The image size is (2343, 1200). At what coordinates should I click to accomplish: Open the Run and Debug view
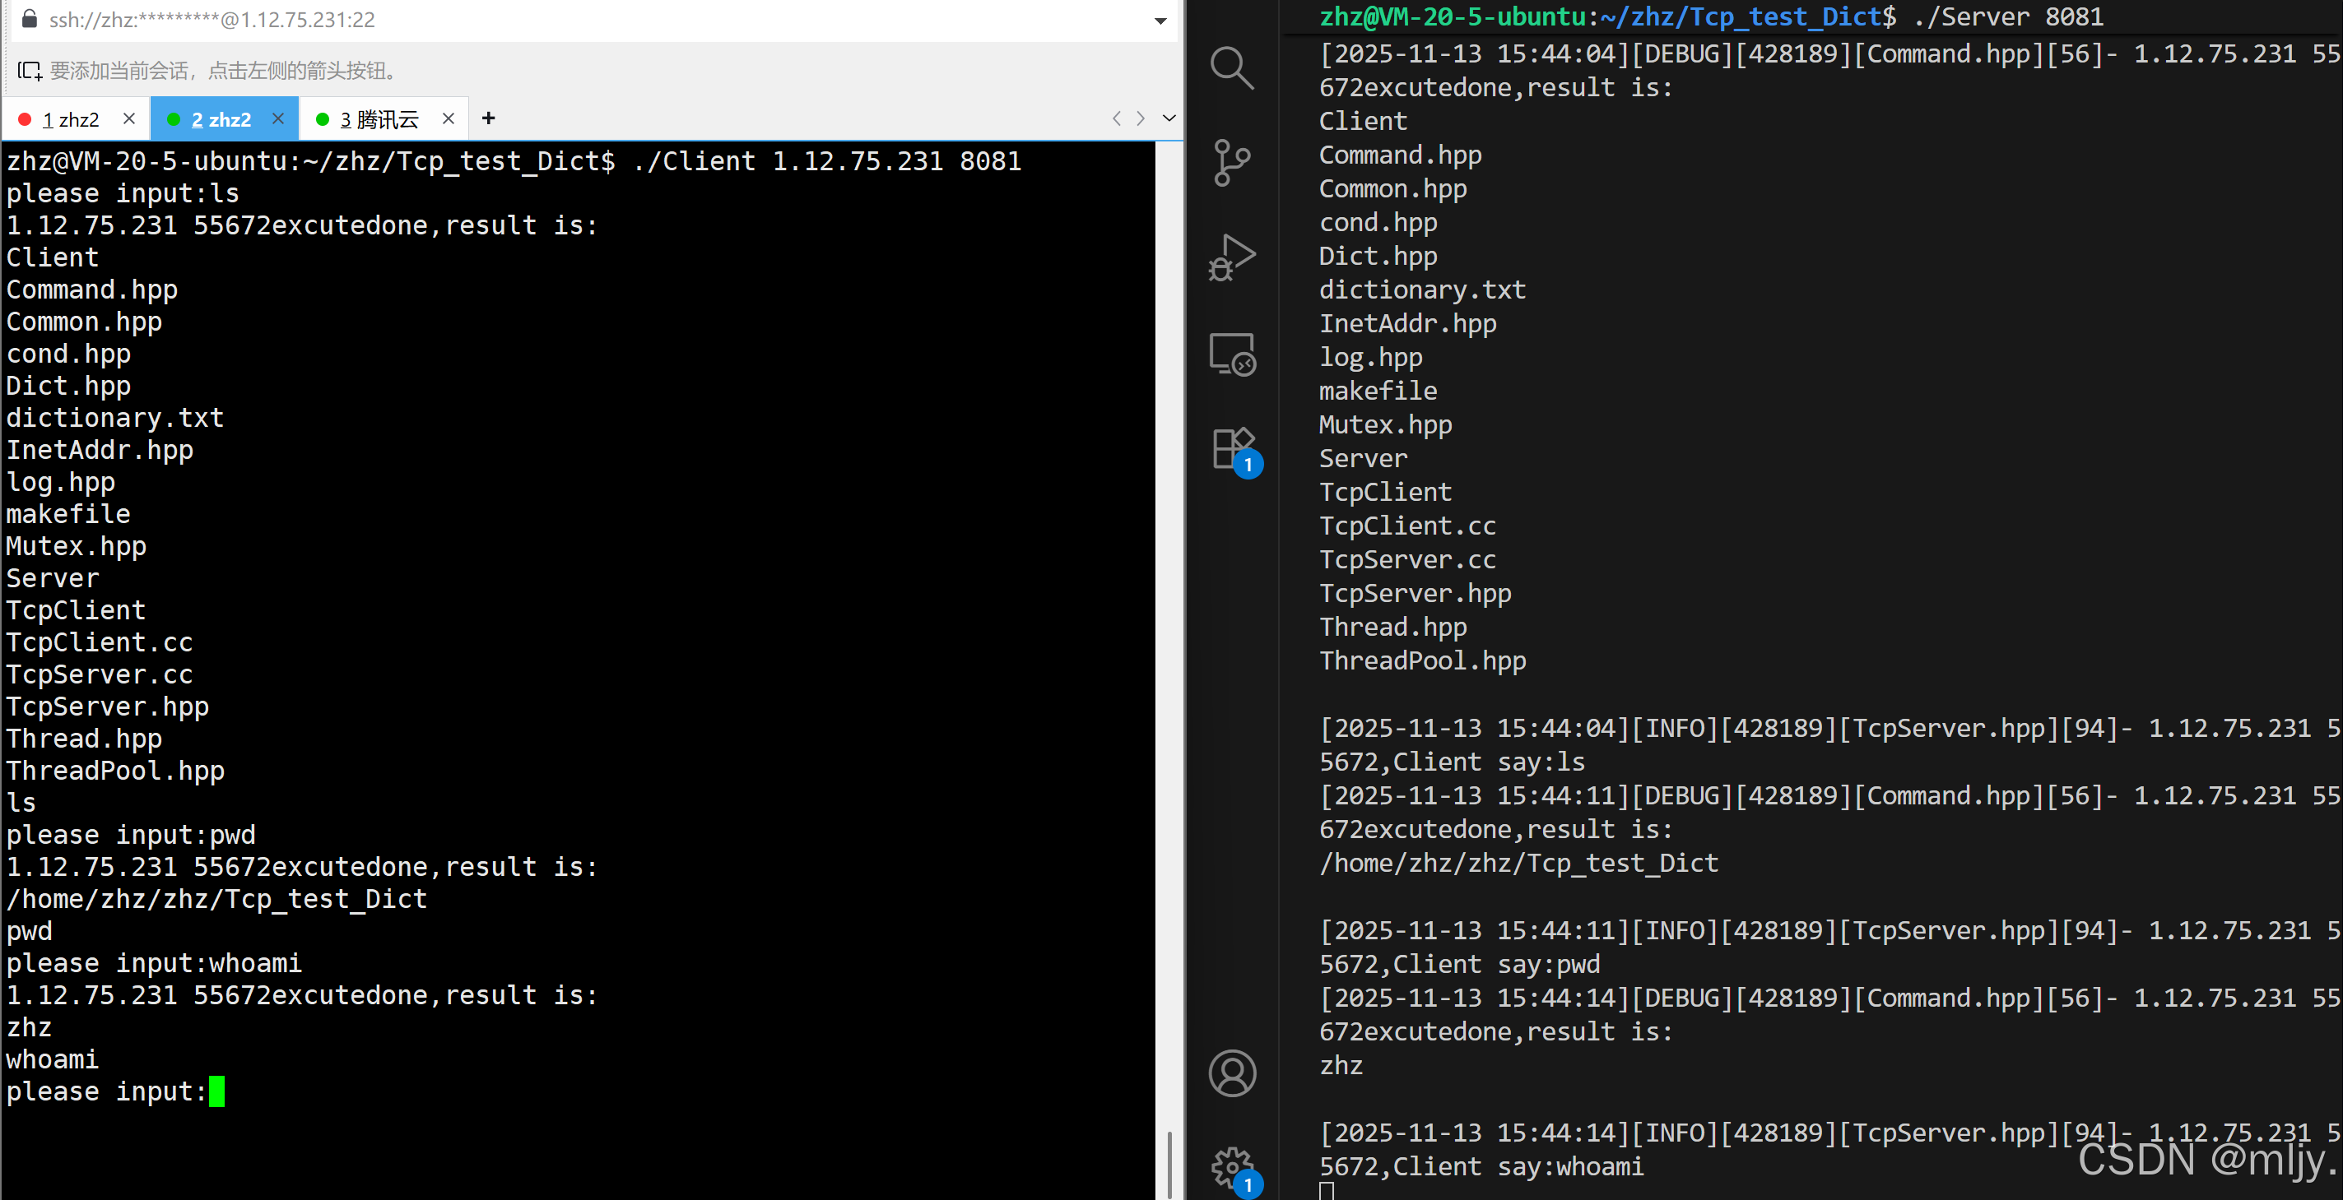tap(1231, 258)
